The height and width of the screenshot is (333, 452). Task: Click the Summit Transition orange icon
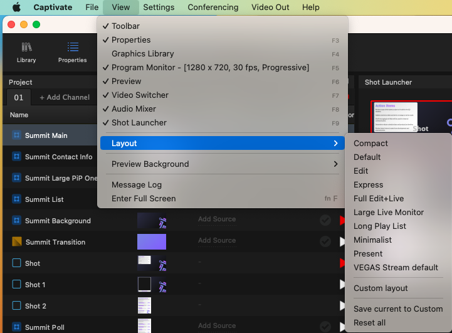coord(17,241)
